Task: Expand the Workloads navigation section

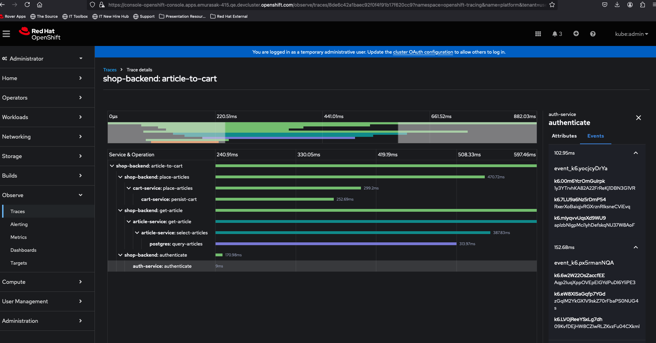Action: point(47,117)
